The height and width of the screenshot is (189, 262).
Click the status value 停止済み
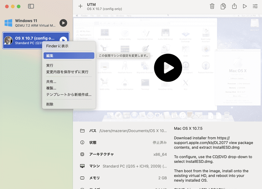point(159,143)
